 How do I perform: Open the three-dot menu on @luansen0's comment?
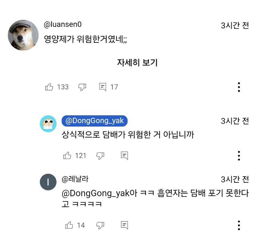(x=239, y=87)
